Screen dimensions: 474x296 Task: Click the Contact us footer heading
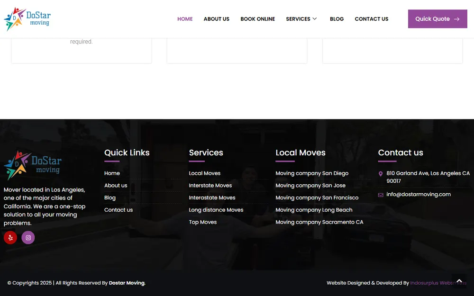click(401, 152)
